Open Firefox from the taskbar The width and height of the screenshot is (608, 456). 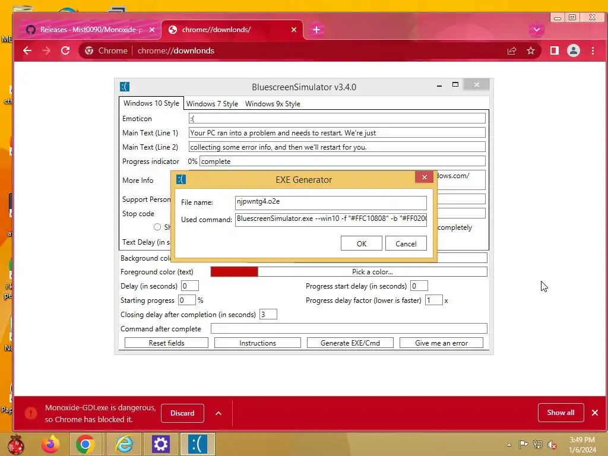tap(50, 444)
